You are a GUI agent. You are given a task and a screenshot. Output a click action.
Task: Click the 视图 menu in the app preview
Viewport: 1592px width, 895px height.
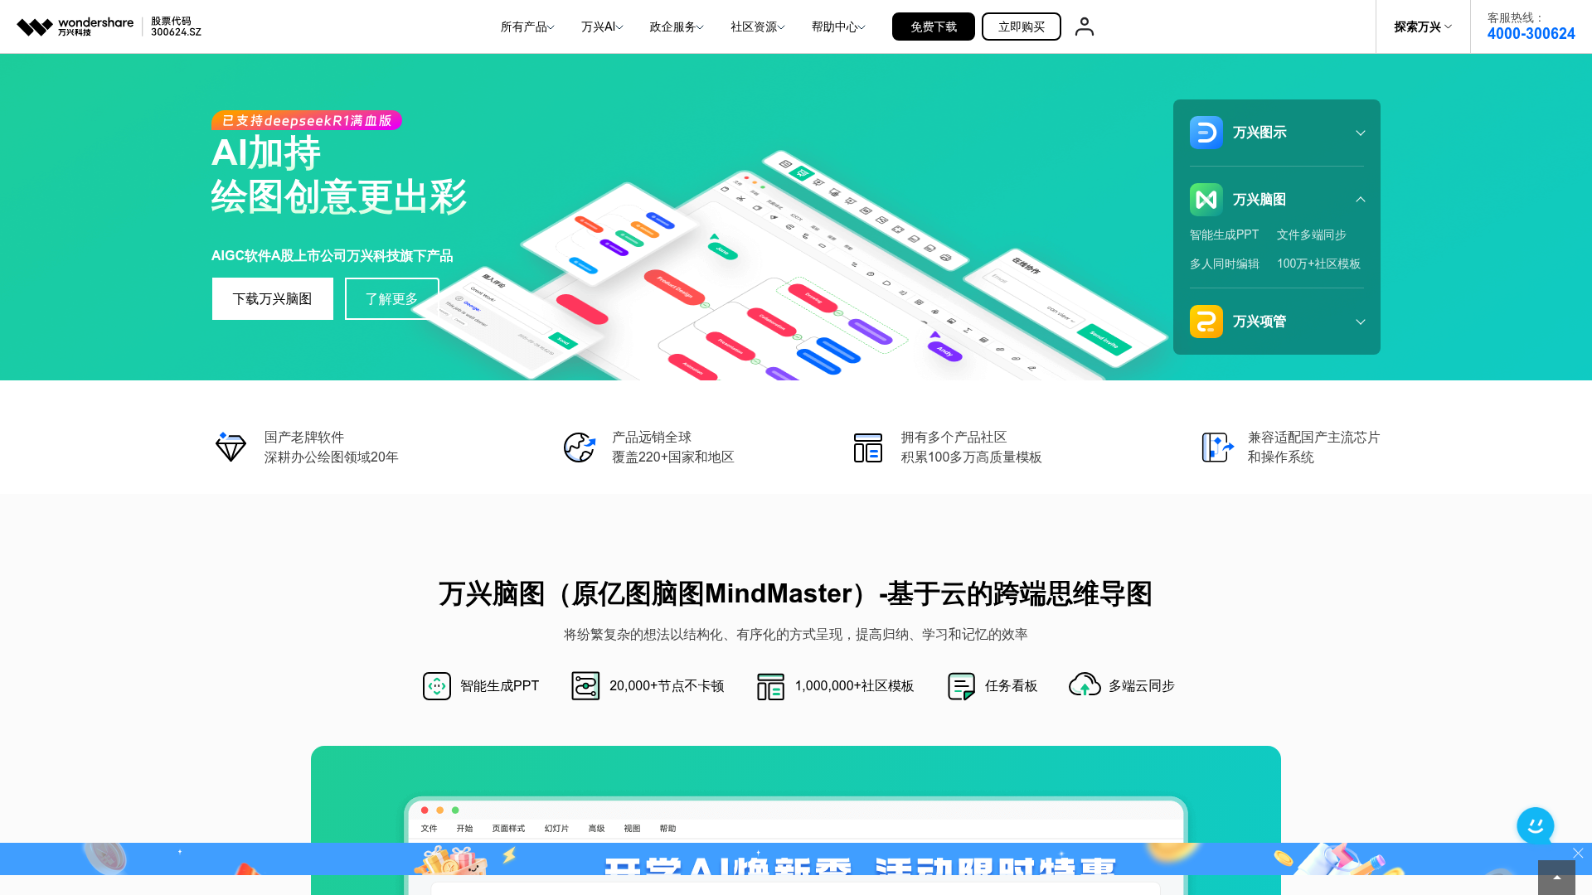(632, 828)
